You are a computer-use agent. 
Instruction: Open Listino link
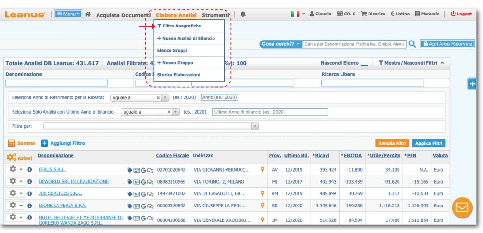point(400,14)
